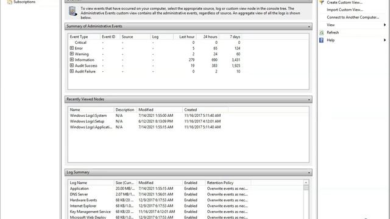Screen dimensions: 390x219
Task: Click the Refresh action
Action: [333, 32]
